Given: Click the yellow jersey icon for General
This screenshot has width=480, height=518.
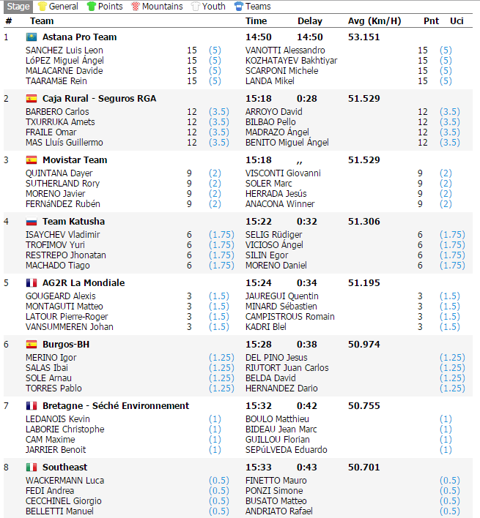Looking at the screenshot, I should [43, 7].
